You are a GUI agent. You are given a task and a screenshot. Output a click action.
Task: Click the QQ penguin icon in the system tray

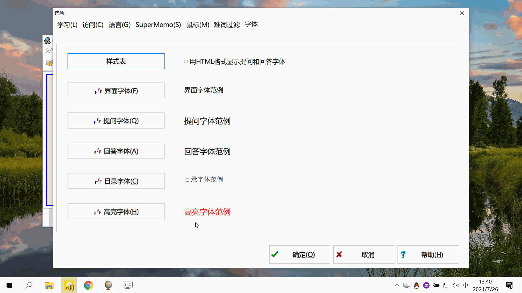[x=416, y=285]
